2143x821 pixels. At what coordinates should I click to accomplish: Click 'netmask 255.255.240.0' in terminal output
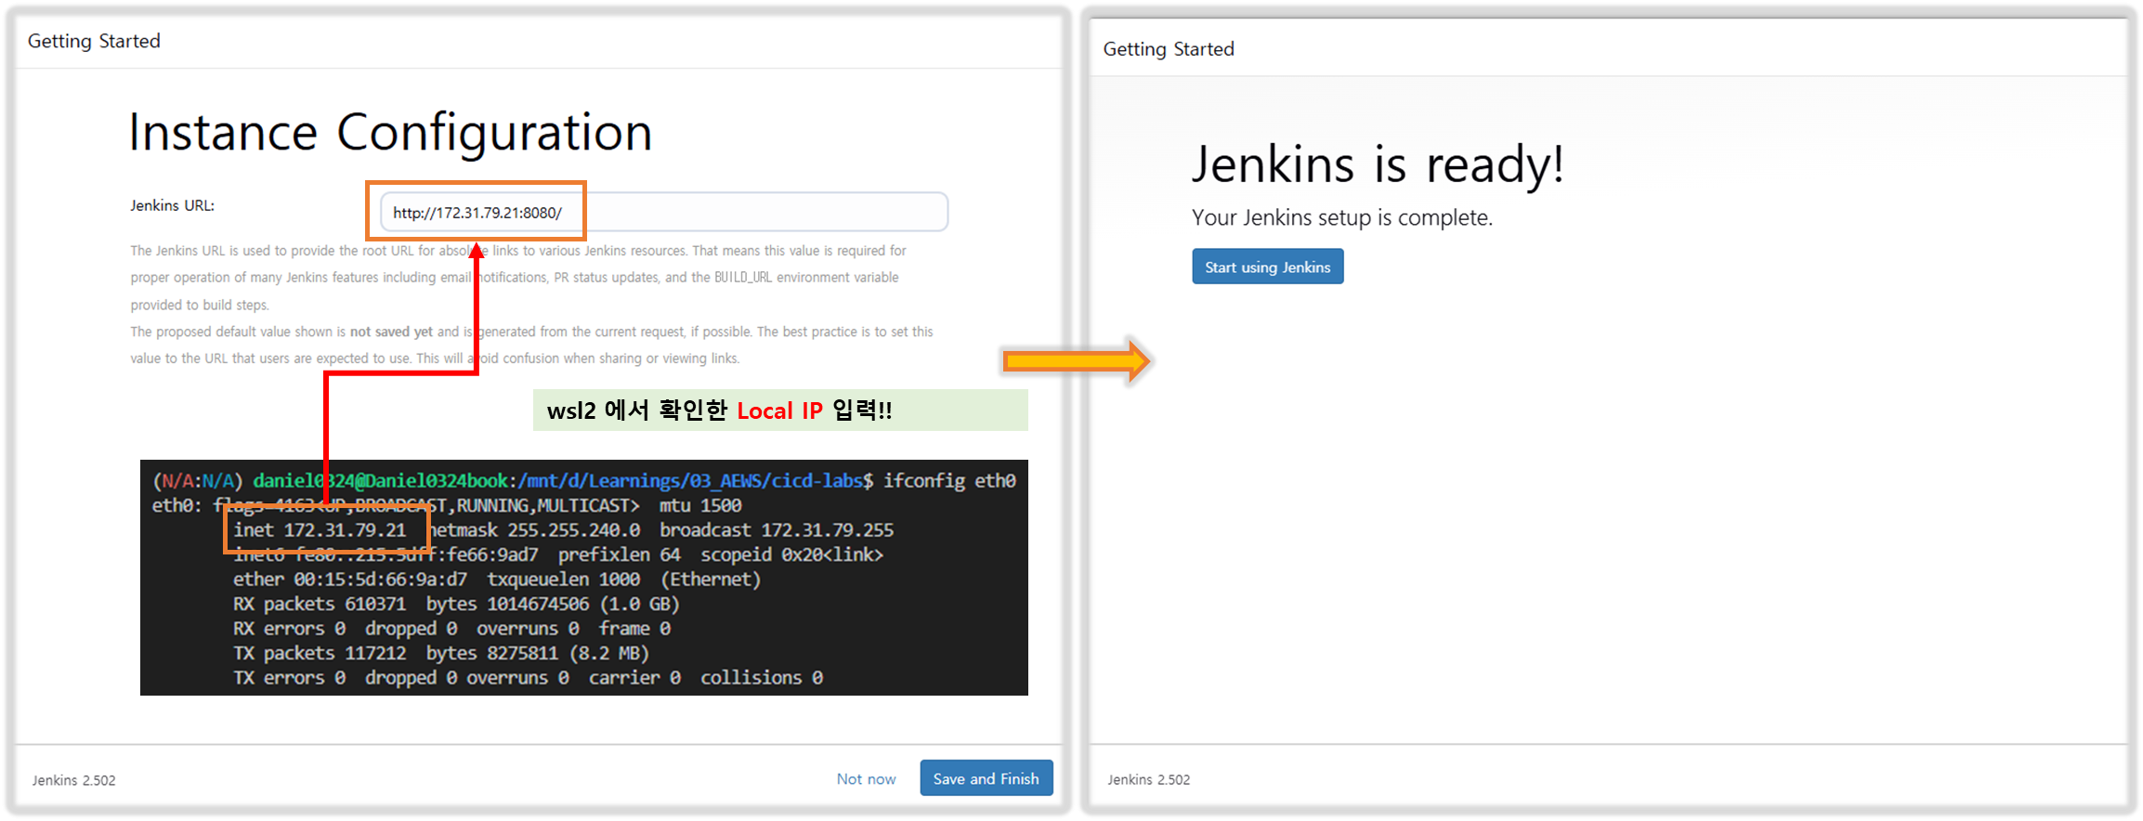click(534, 530)
